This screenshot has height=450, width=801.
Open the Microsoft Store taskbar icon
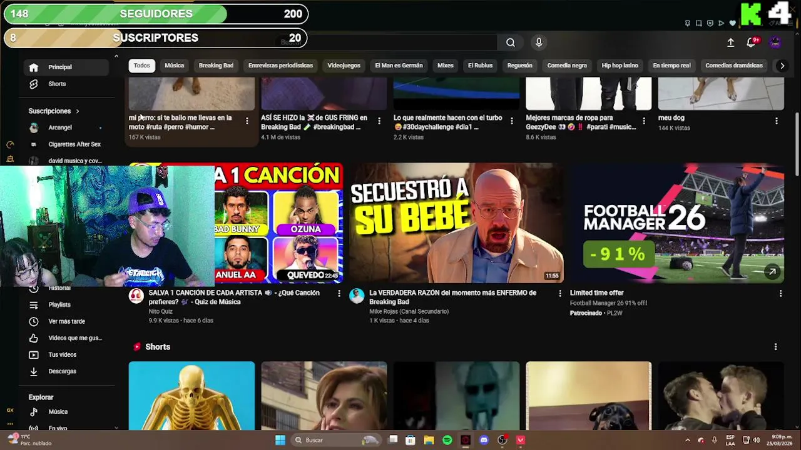coord(411,440)
